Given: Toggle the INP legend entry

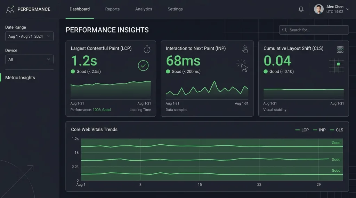Looking at the screenshot, I should (319, 130).
